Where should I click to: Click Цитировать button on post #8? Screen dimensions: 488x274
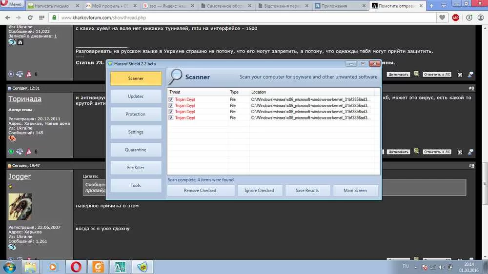tap(398, 152)
